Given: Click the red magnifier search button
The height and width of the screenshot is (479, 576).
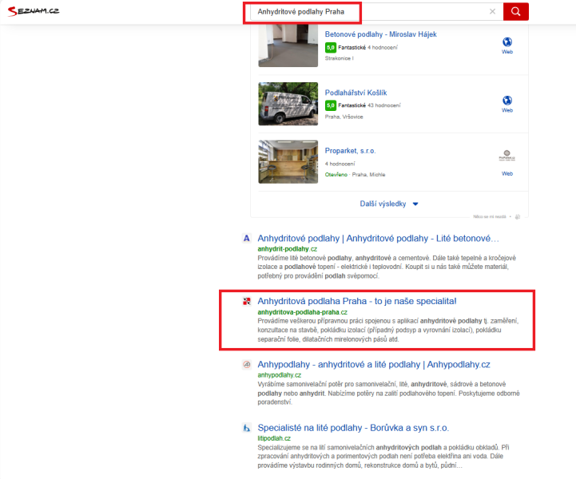Looking at the screenshot, I should 516,11.
